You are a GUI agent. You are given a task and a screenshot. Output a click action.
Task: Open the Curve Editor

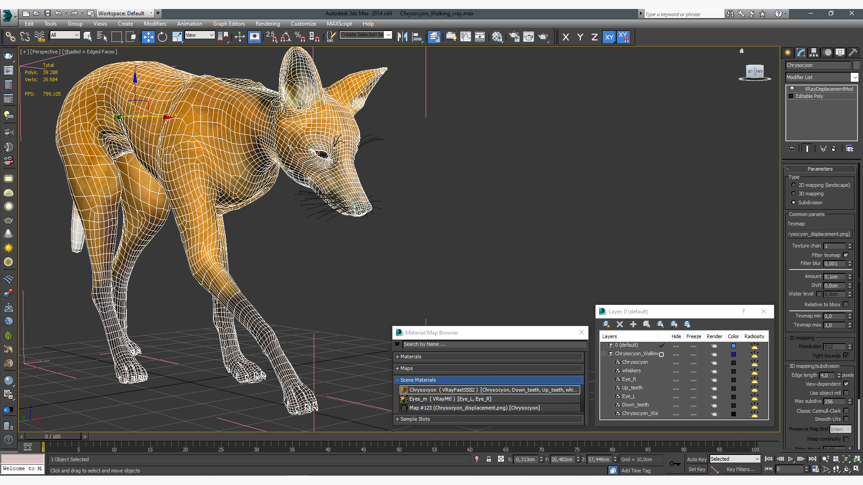click(x=466, y=37)
